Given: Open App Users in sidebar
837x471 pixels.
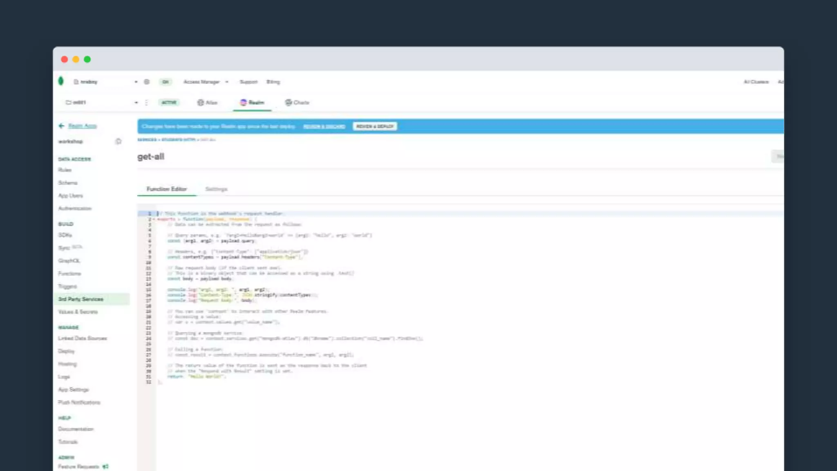Looking at the screenshot, I should [71, 196].
